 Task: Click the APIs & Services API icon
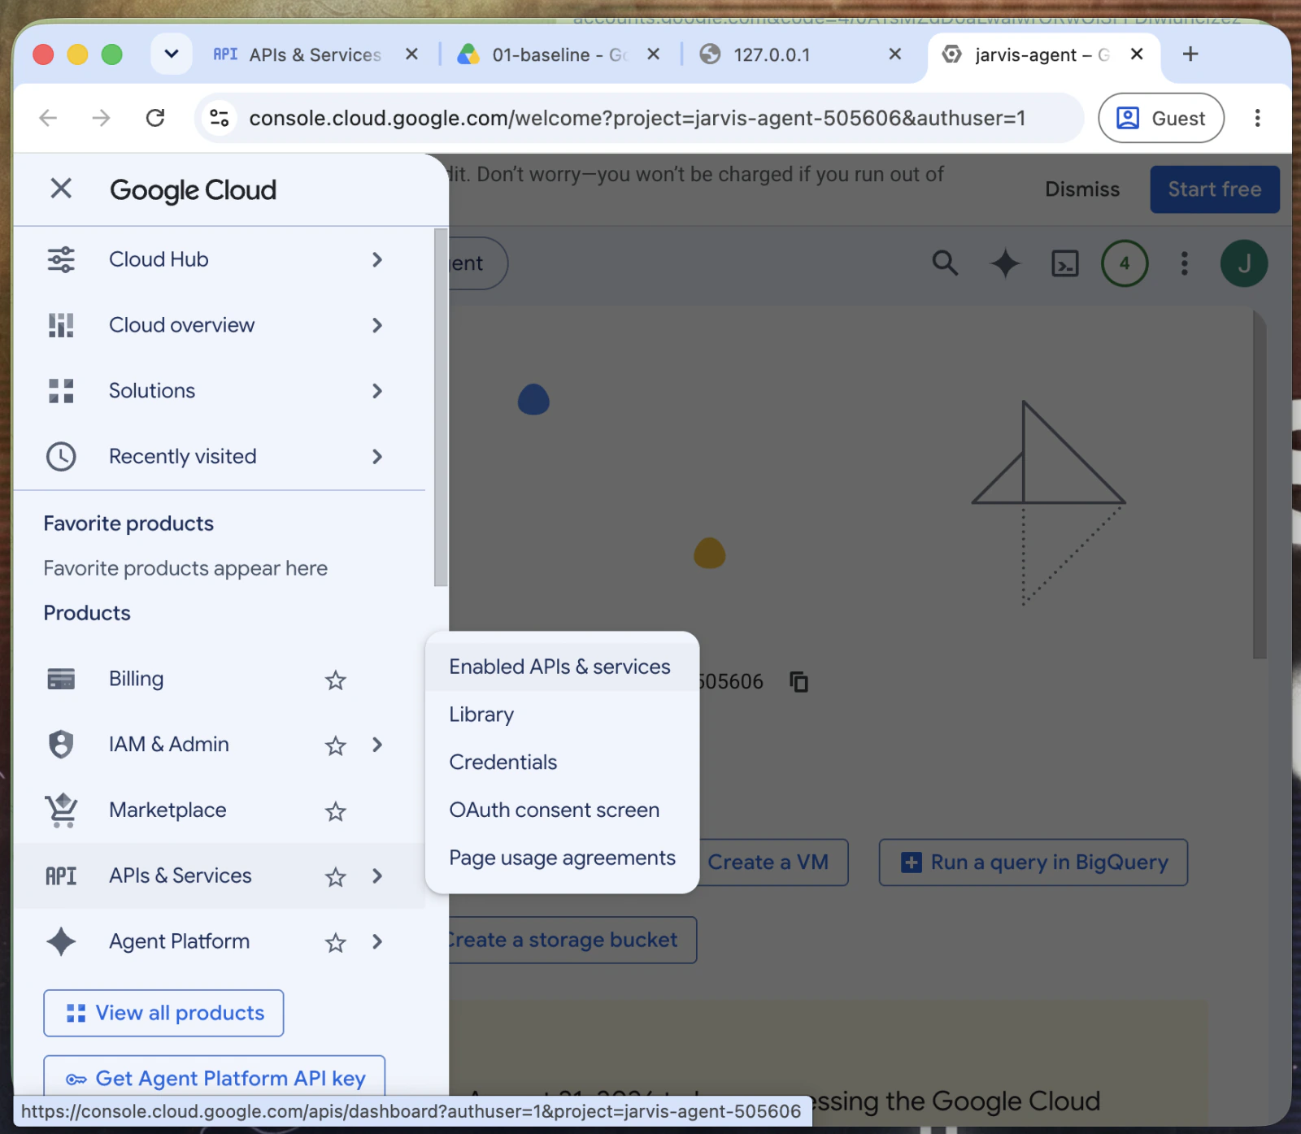click(x=61, y=876)
